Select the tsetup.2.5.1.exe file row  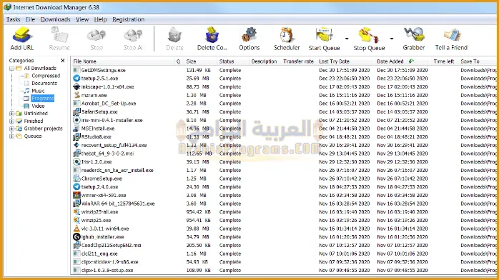285,79
